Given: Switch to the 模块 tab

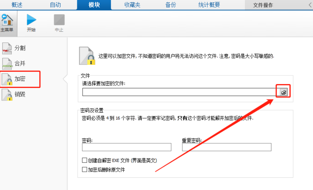Looking at the screenshot, I should pyautogui.click(x=94, y=5).
